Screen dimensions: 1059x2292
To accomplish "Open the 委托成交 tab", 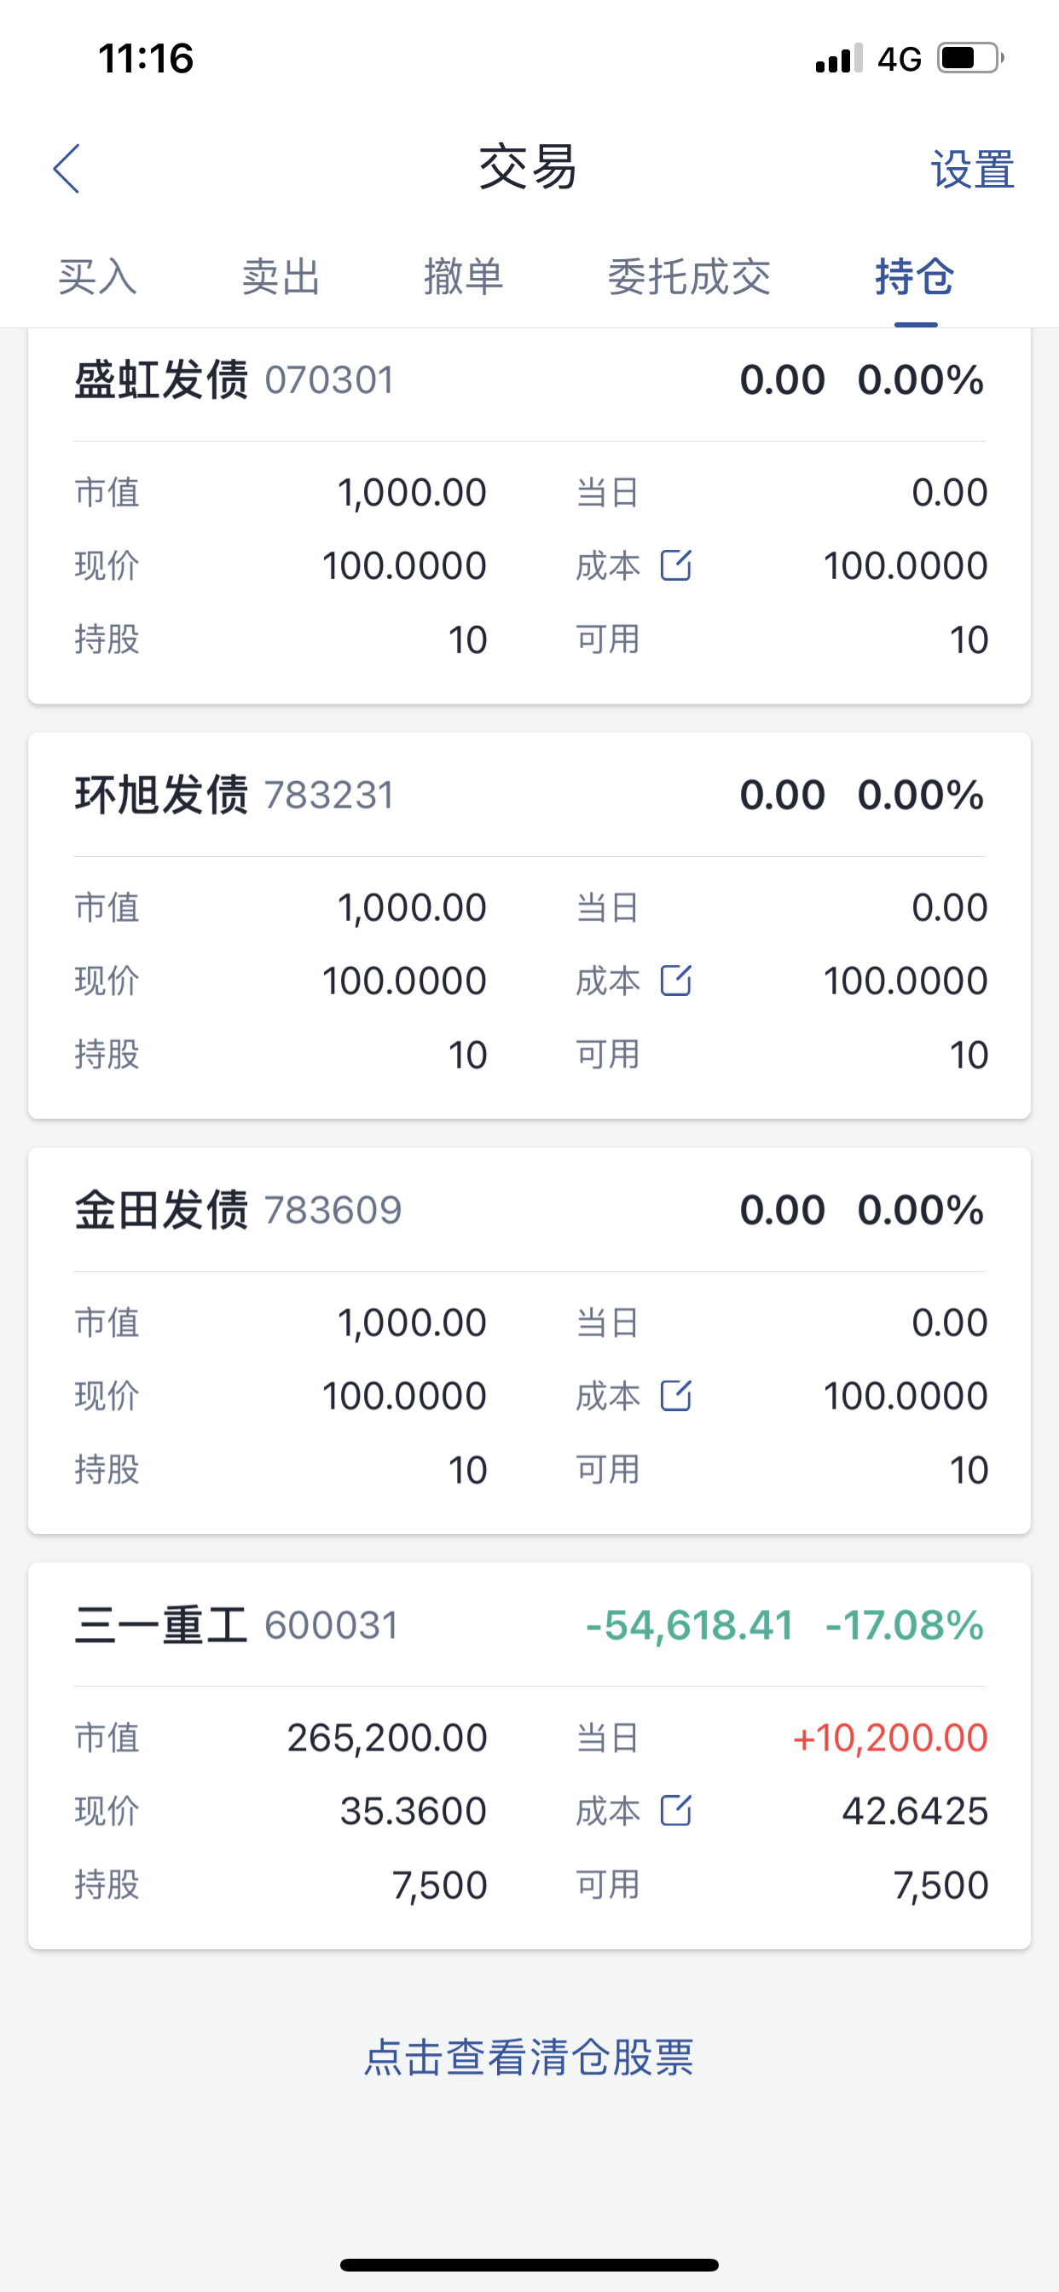I will [x=689, y=277].
